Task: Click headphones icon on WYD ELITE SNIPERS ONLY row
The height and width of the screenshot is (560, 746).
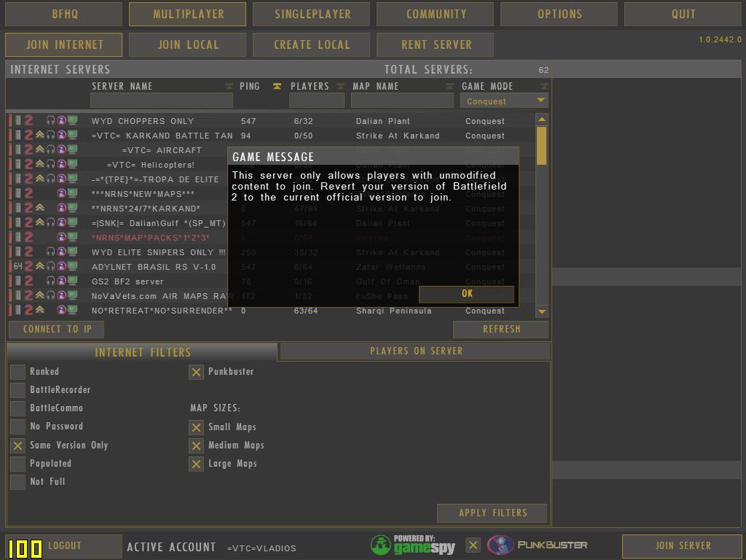Action: pyautogui.click(x=50, y=252)
